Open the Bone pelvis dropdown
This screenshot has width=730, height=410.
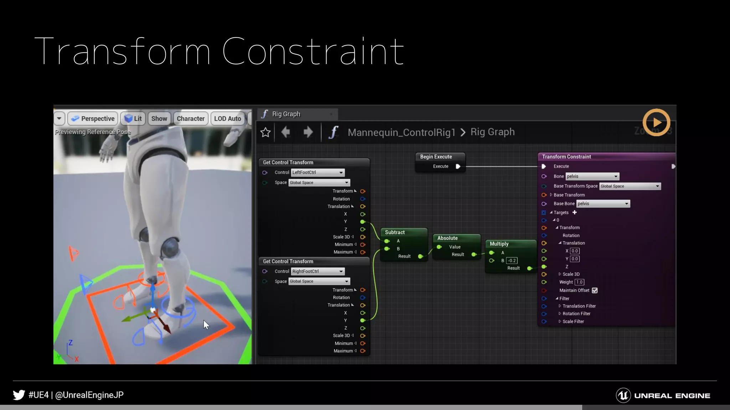point(592,177)
